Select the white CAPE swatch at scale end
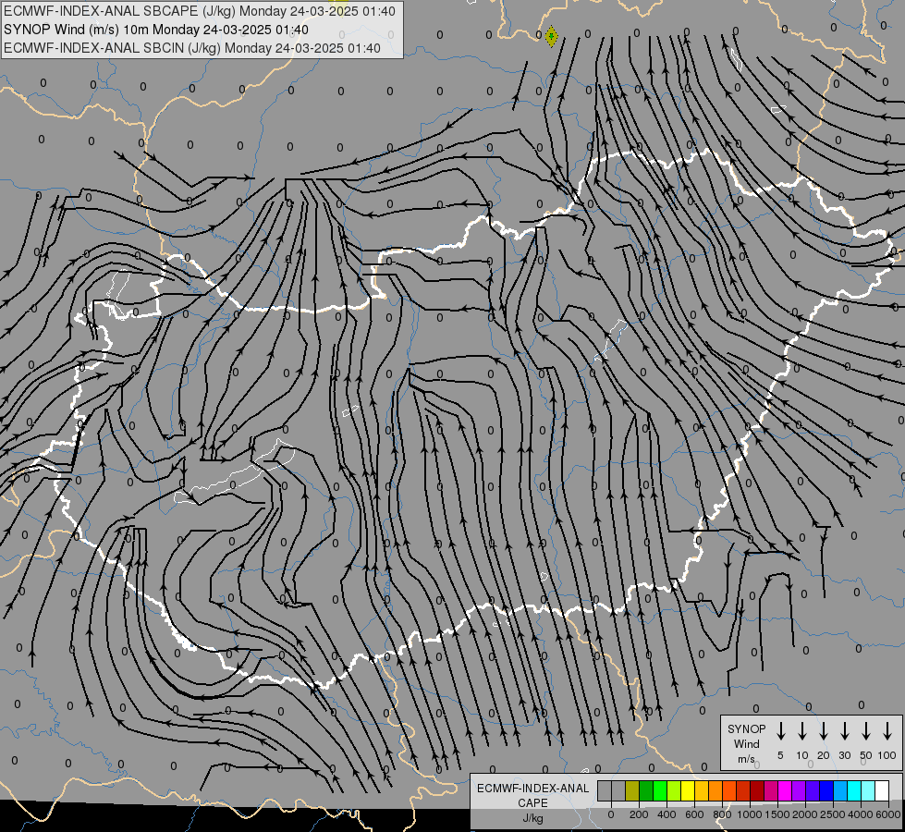Screen dimensions: 905x832 pyautogui.click(x=882, y=790)
